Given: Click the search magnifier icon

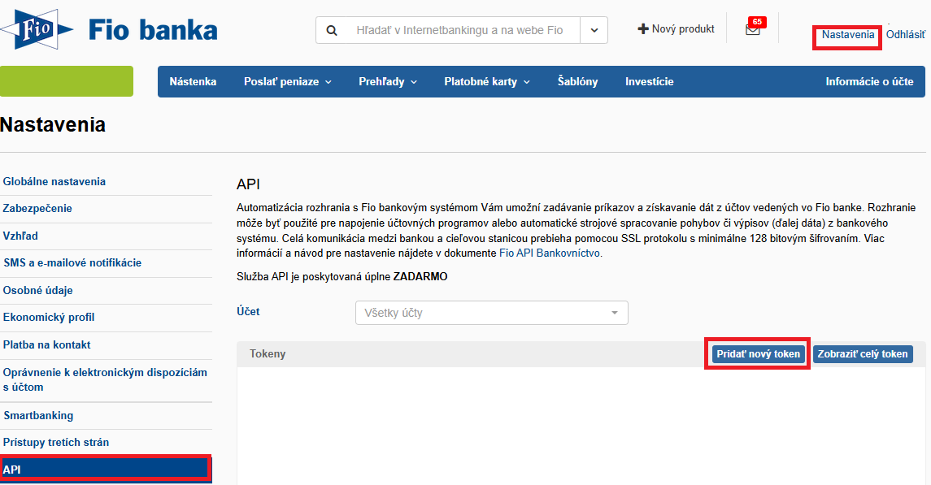Looking at the screenshot, I should (331, 30).
